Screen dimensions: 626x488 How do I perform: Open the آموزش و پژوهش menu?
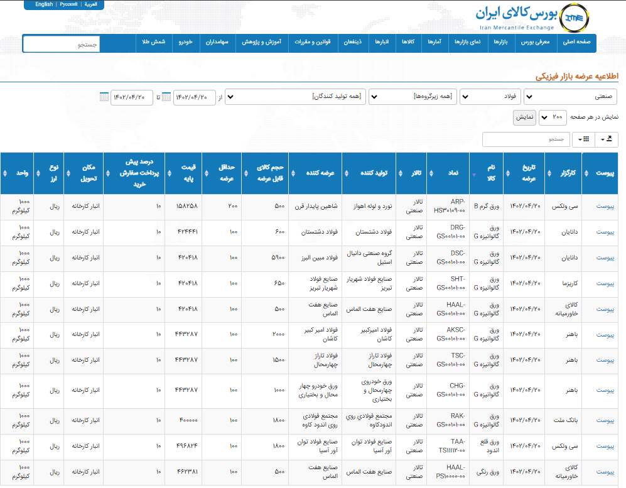coord(261,42)
